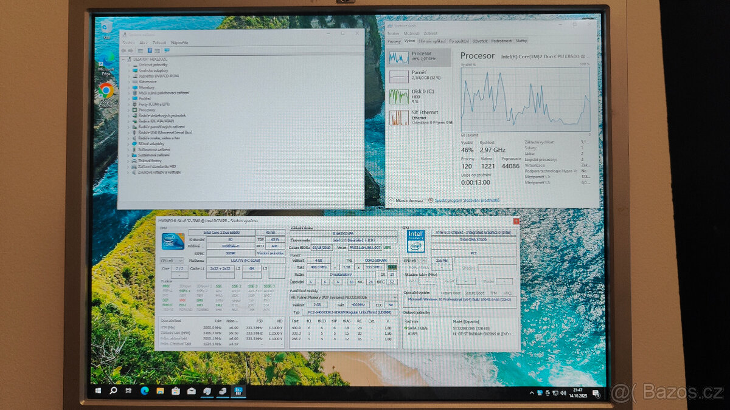Click the Windows Start button
The width and height of the screenshot is (730, 410).
coord(97,391)
